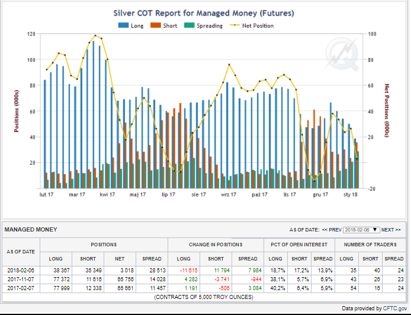Toggle the Long series in the legend
This screenshot has width=411, height=315.
coord(131,25)
